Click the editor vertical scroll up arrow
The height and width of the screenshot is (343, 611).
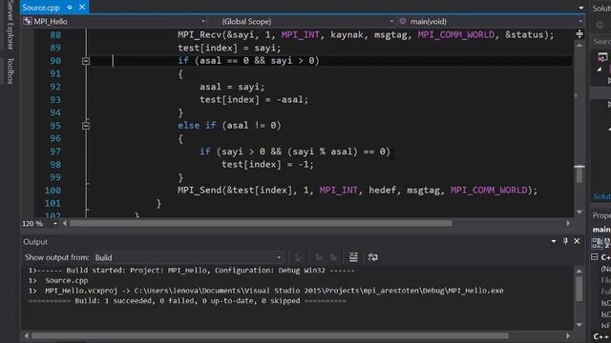[x=579, y=46]
